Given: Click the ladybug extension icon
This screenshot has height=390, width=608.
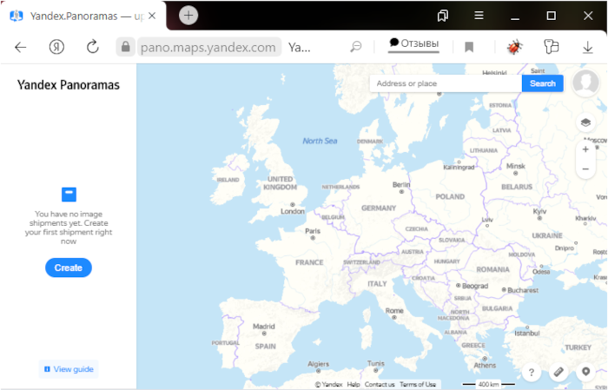Looking at the screenshot, I should [x=514, y=47].
